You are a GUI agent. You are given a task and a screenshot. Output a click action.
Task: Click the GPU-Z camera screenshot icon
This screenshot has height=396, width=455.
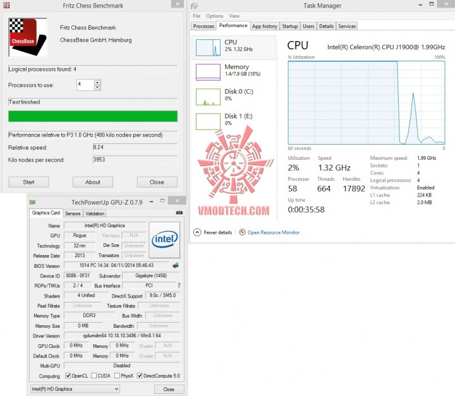[x=179, y=213]
